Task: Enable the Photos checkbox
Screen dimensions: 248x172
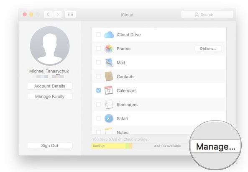Action: [98, 49]
